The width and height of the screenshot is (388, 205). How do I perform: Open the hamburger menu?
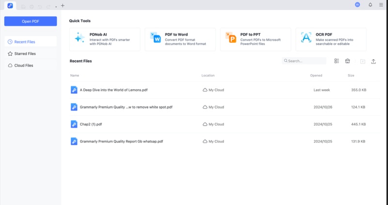click(x=381, y=5)
